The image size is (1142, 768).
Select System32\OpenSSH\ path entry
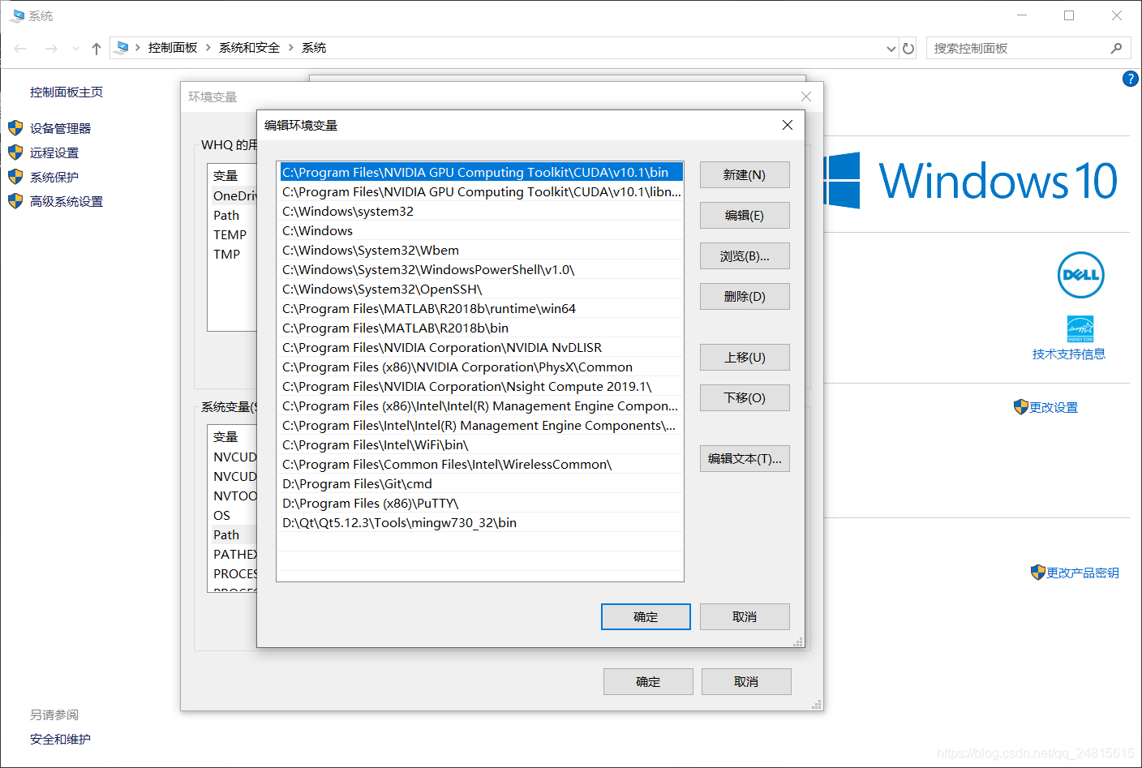[481, 290]
